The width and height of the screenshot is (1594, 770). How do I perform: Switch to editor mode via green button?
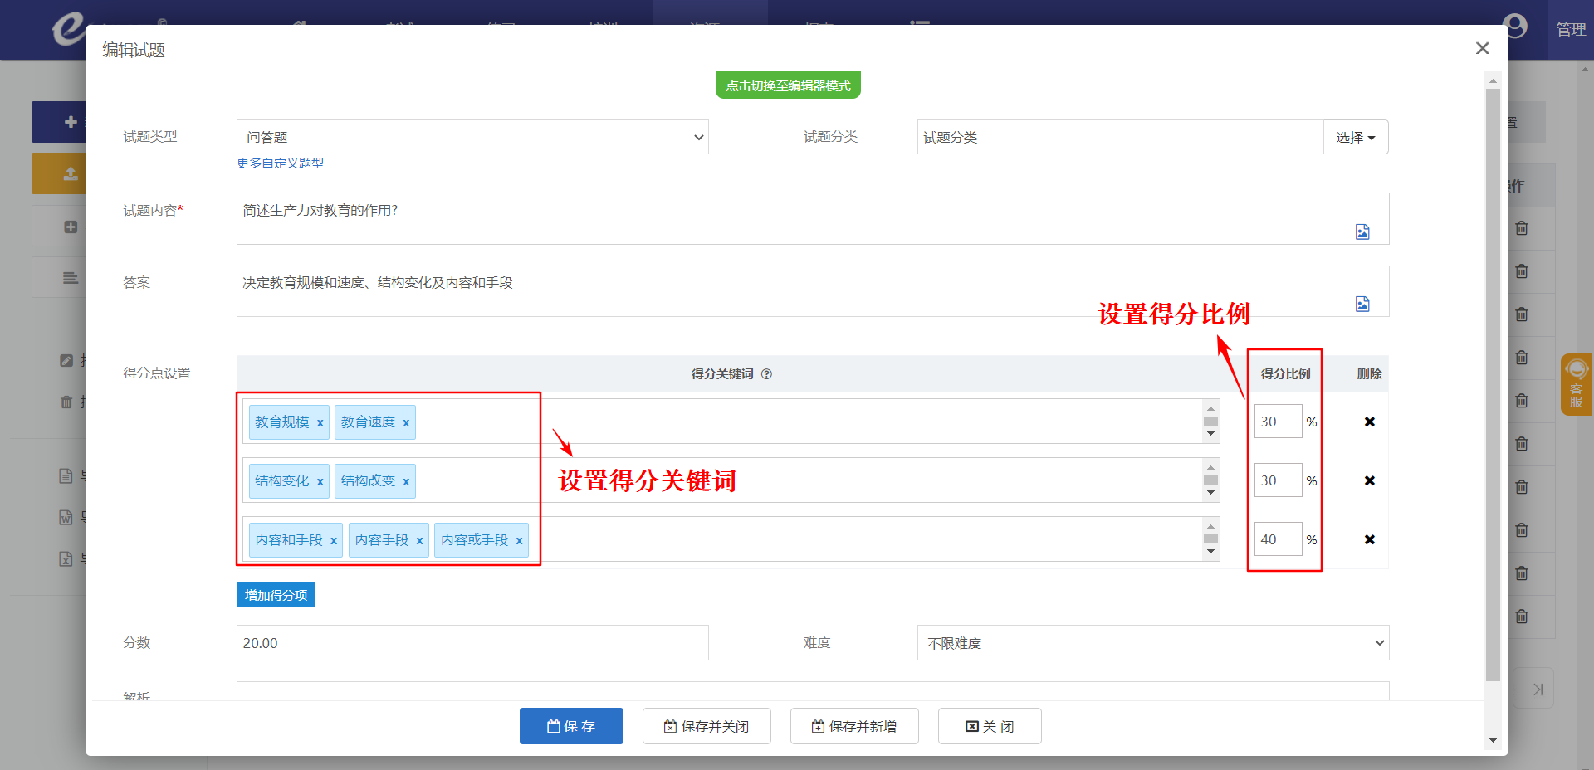click(788, 85)
